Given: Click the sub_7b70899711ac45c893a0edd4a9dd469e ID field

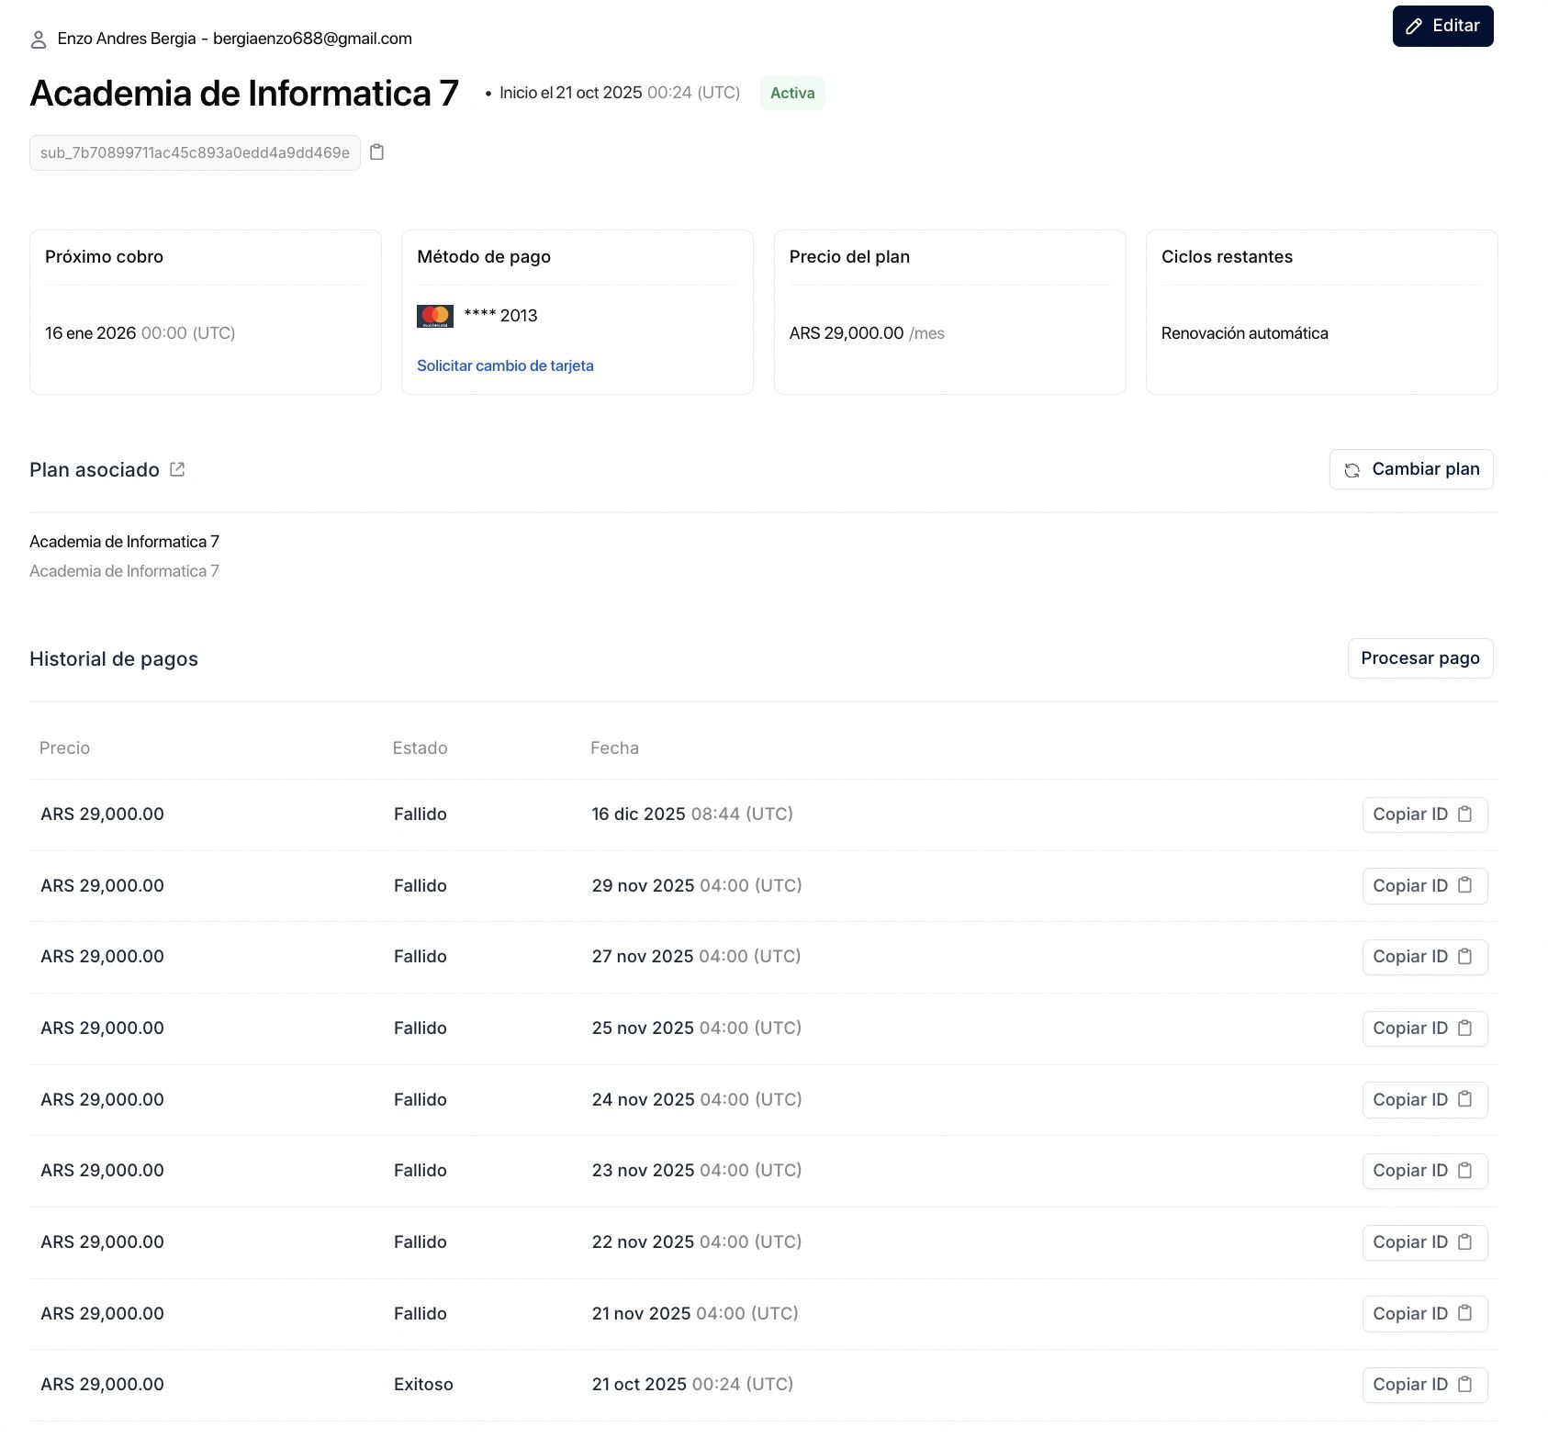Looking at the screenshot, I should tap(195, 153).
